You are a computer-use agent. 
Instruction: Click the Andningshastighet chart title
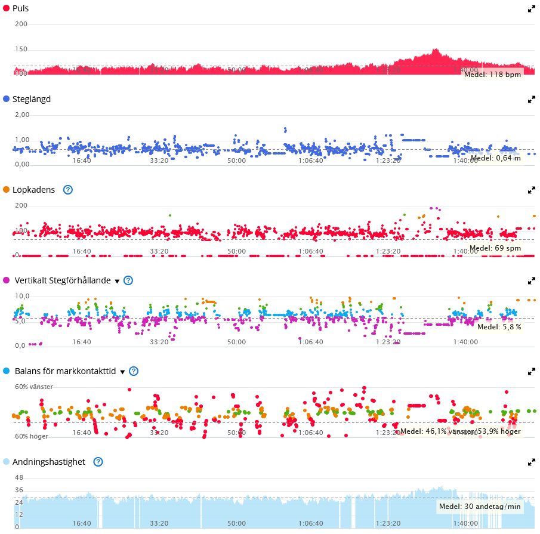[x=48, y=462]
